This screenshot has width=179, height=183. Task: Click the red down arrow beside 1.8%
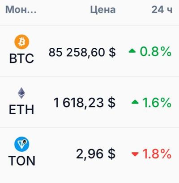pyautogui.click(x=135, y=154)
